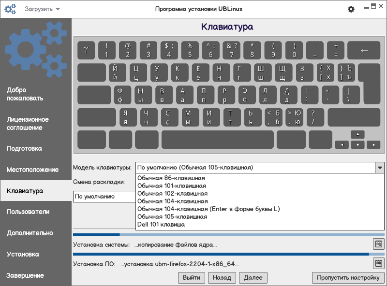Image resolution: width=387 pixels, height=286 pixels.
Task: Click the keyboard model combo box field
Action: (255, 168)
